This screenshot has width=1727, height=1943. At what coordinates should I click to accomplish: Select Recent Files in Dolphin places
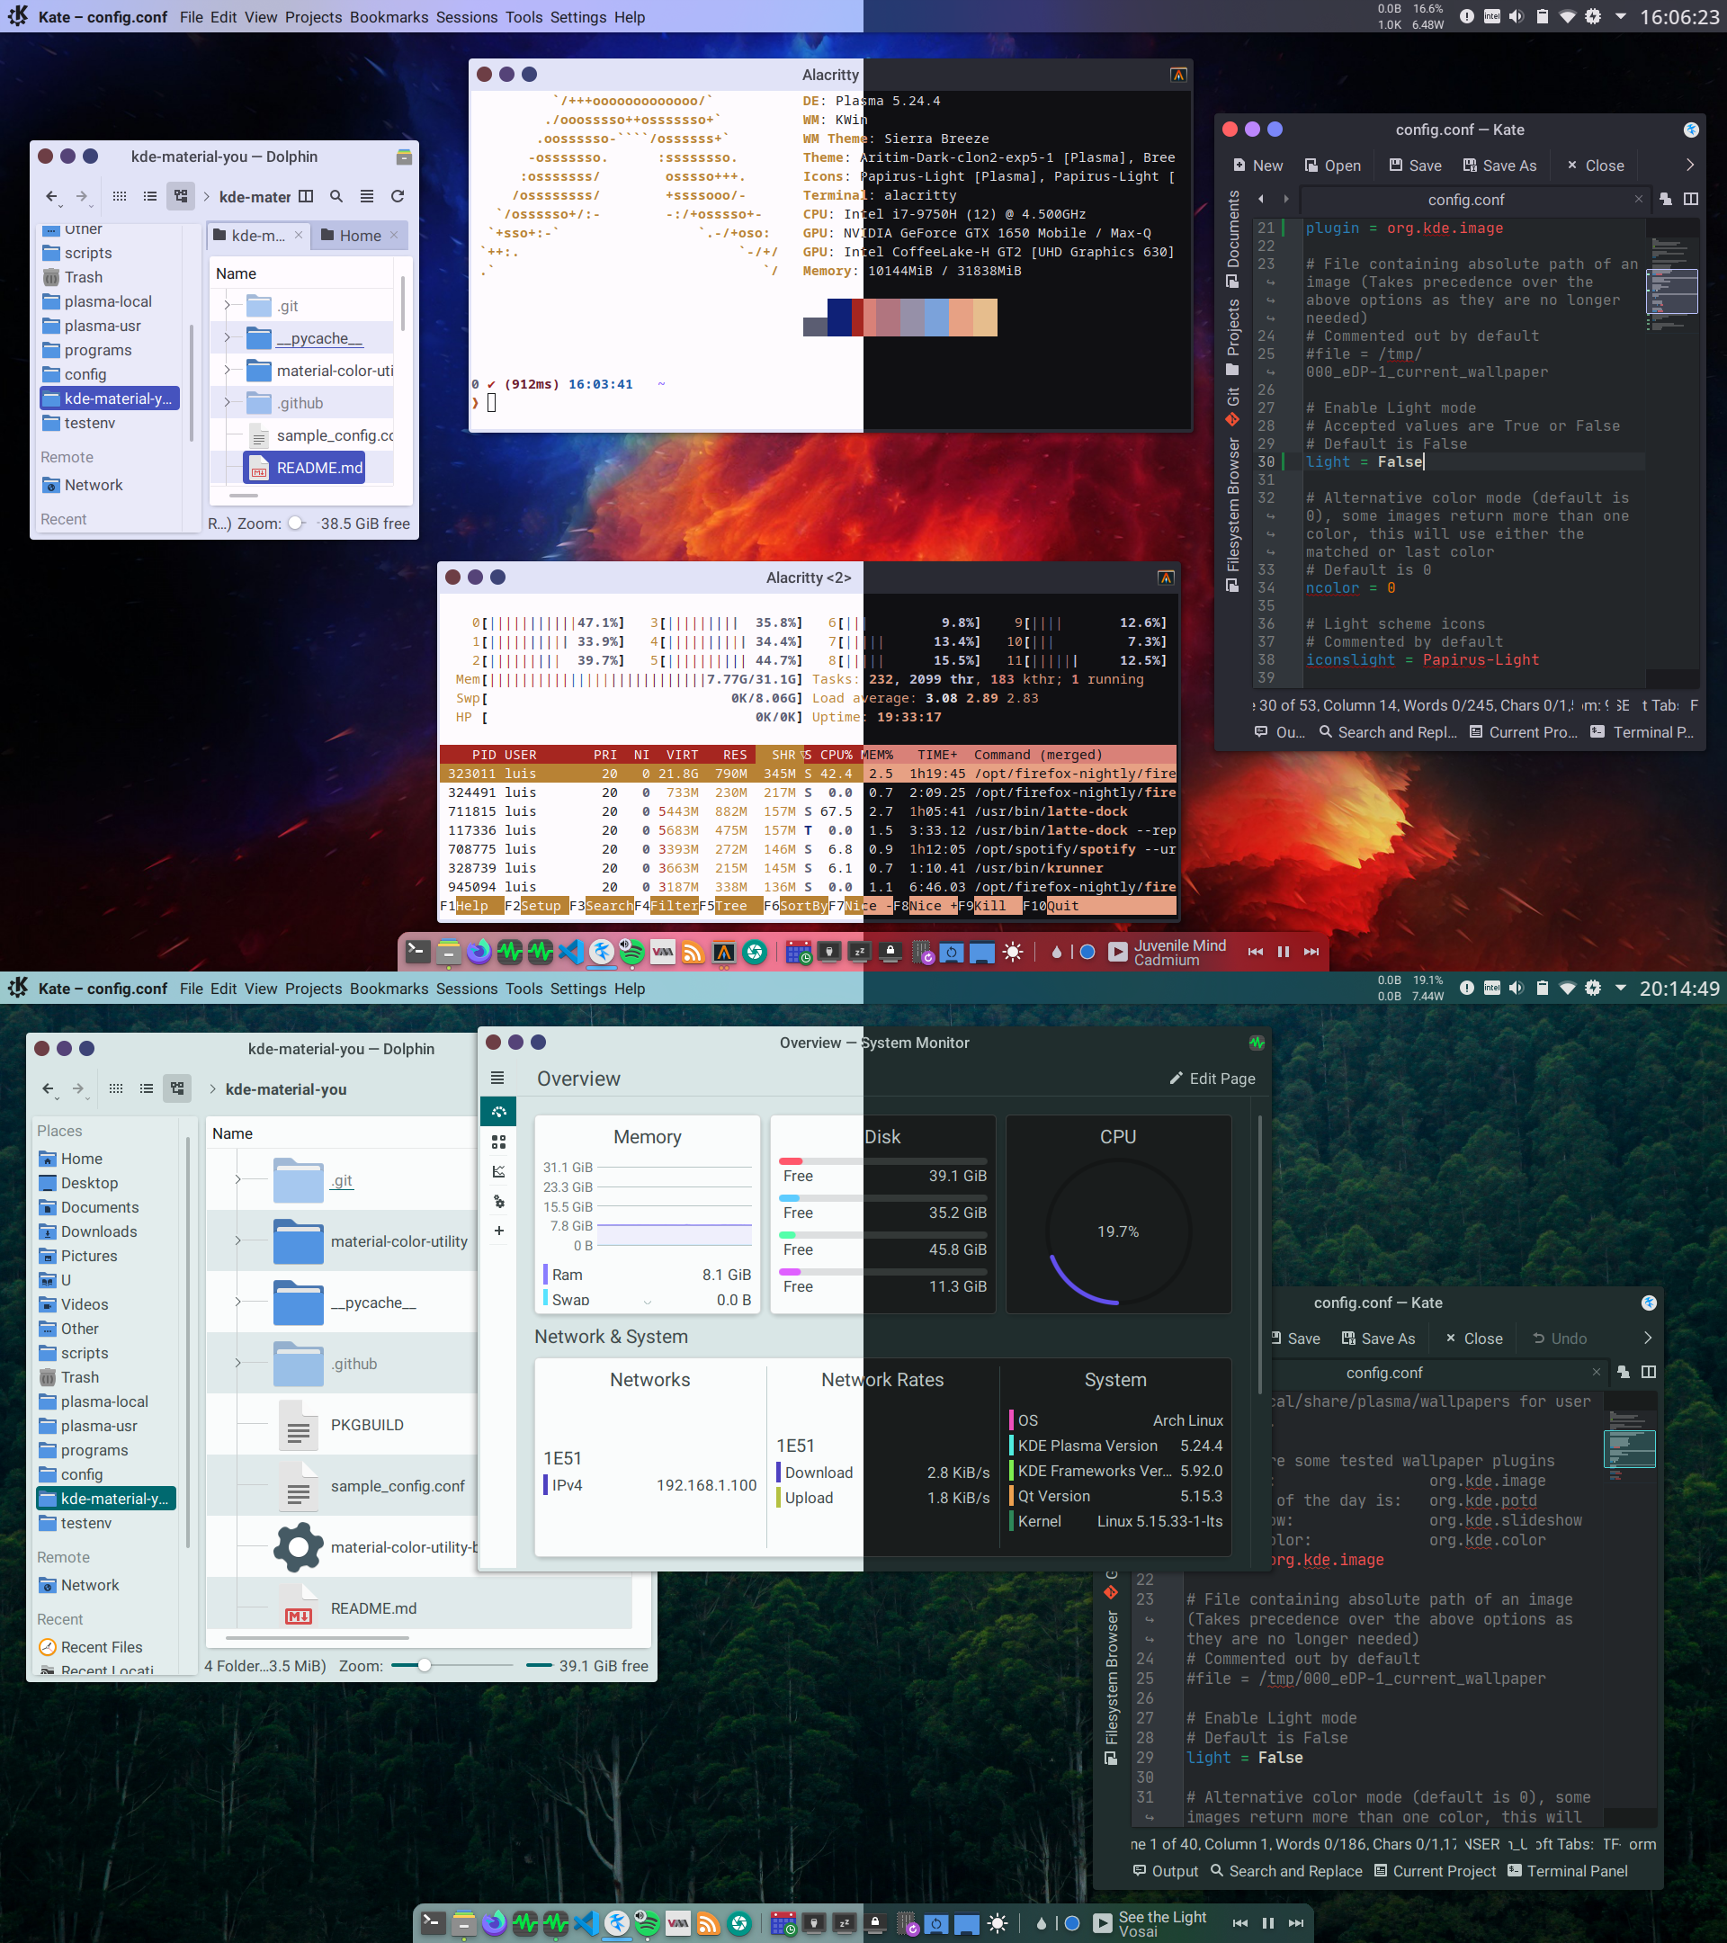101,1647
